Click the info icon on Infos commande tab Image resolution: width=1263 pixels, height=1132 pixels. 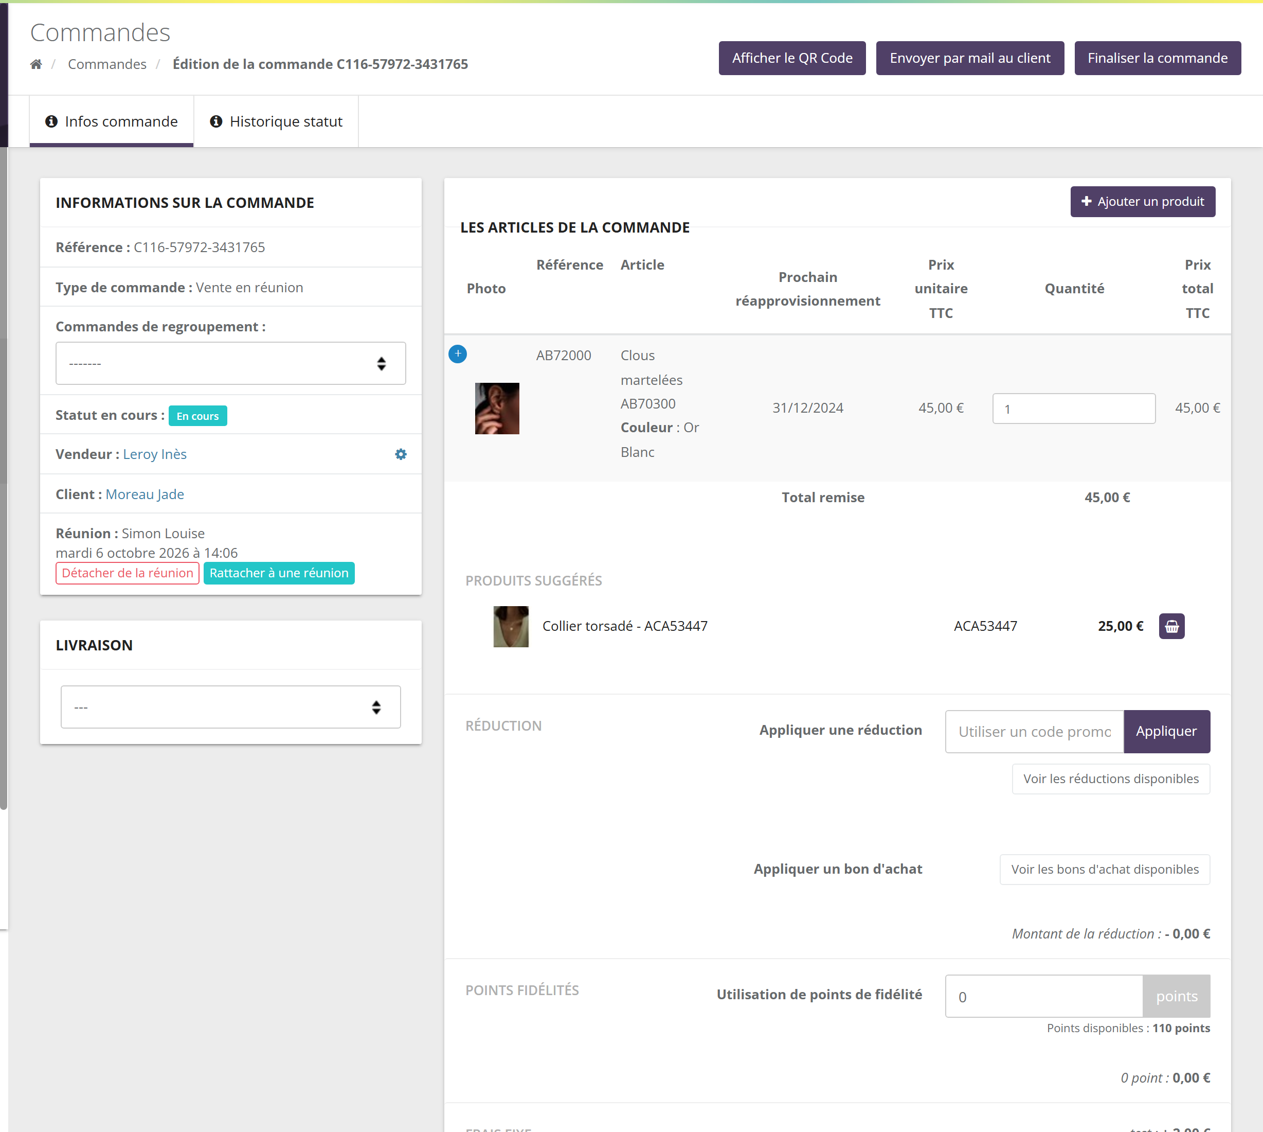click(51, 121)
